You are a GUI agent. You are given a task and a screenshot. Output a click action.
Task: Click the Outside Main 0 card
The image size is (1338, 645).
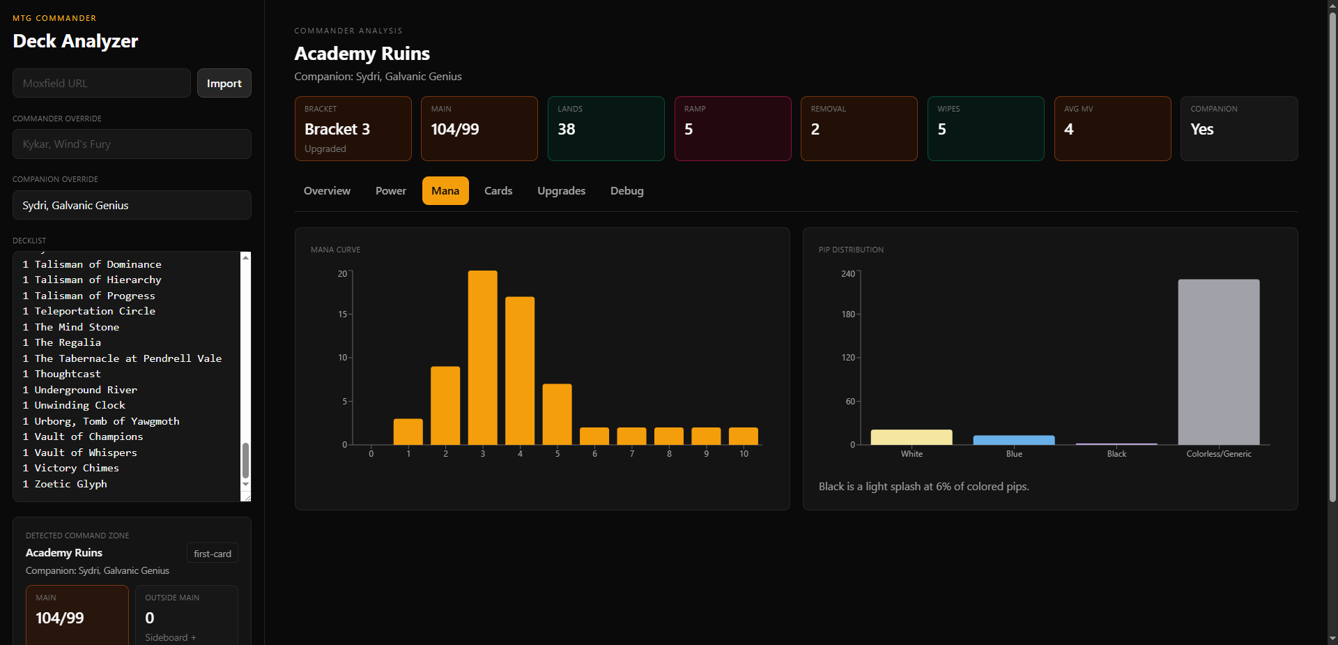click(x=186, y=616)
